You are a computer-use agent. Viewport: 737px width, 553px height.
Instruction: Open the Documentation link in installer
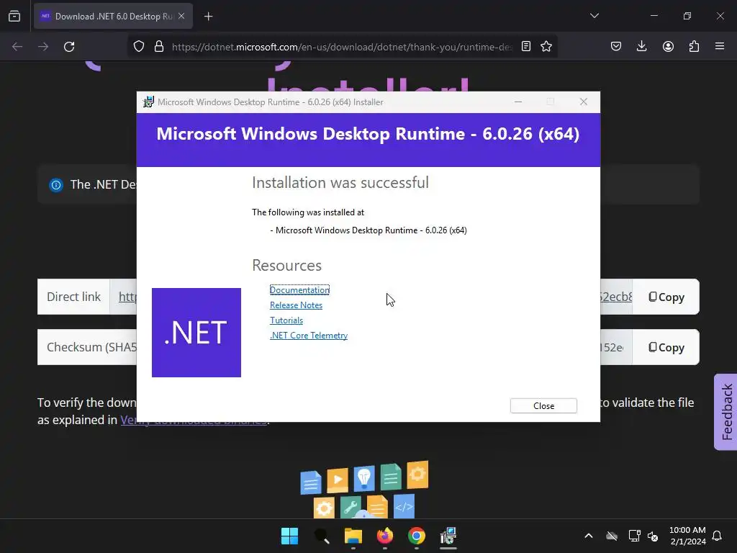[x=299, y=290]
